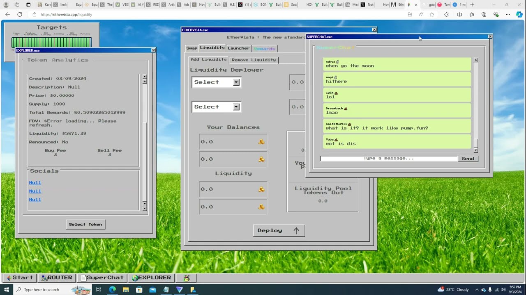Open Mail app from Windows taskbar
The image size is (526, 295).
pyautogui.click(x=153, y=290)
